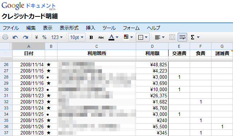Viewport: 233px width, 136px height.
Task: Select column F header
Action: [x=201, y=46]
